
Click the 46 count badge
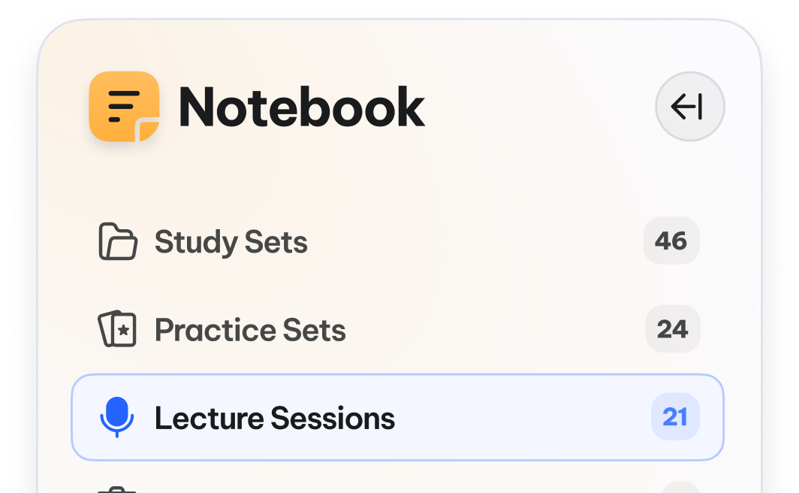tap(671, 240)
